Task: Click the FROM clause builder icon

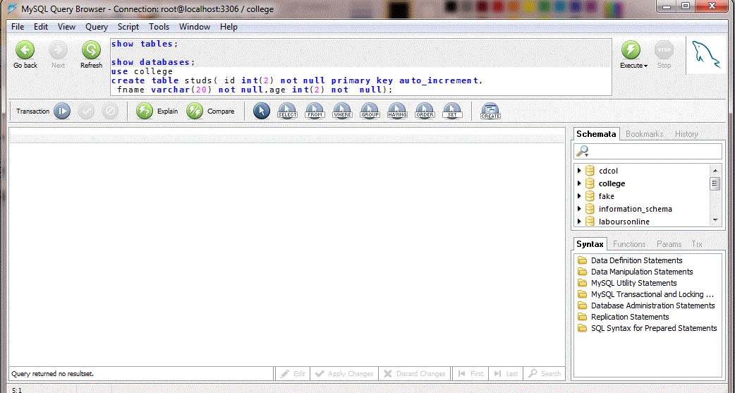Action: pos(315,111)
